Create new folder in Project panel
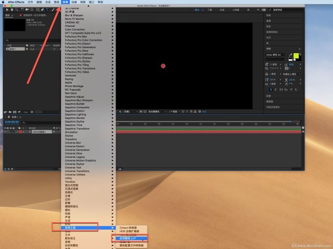This screenshot has width=333, height=249. 10,112
